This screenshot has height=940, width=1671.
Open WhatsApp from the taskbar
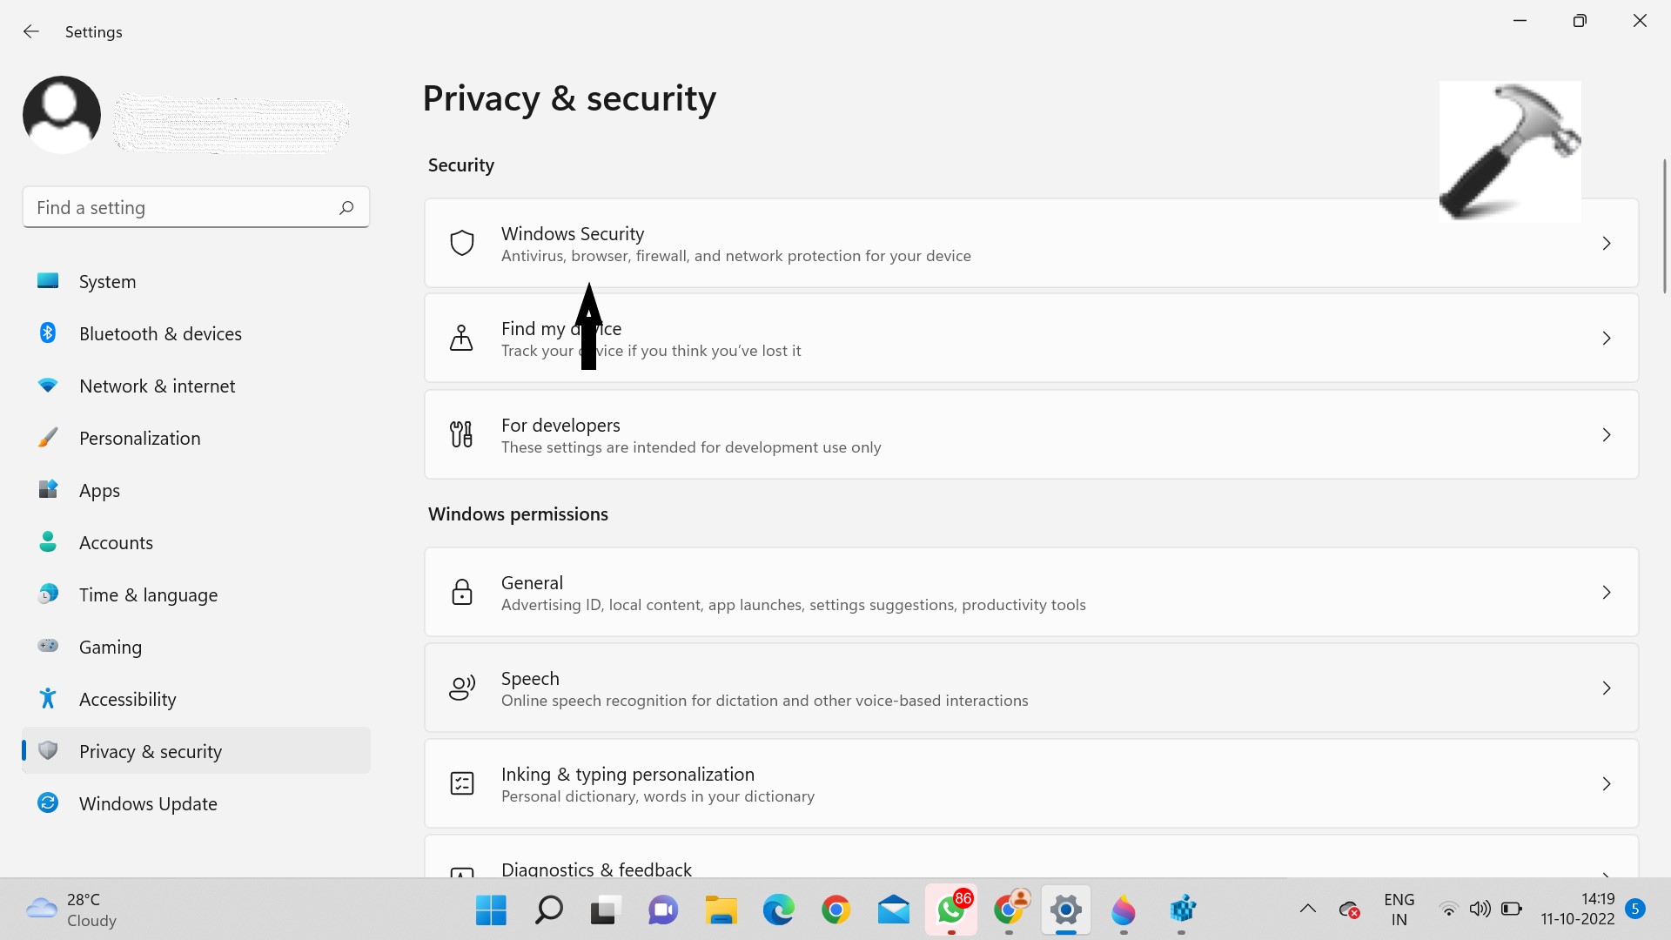coord(950,910)
